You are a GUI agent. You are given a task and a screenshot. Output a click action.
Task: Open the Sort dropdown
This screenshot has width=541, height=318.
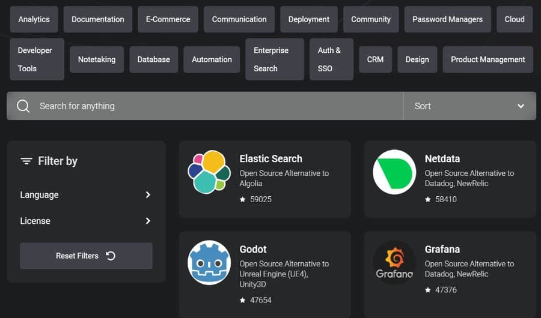[469, 106]
